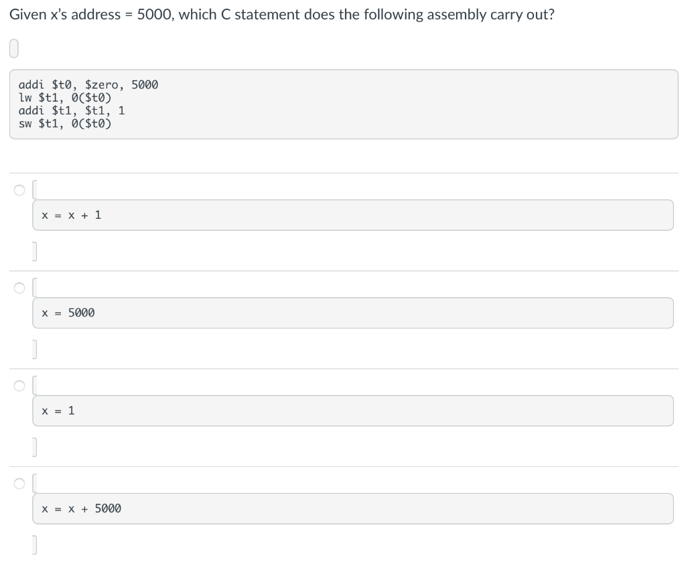Viewport: 686px width, 564px height.
Task: Click the bracket icon above the x = 5000 option
Action: (35, 286)
